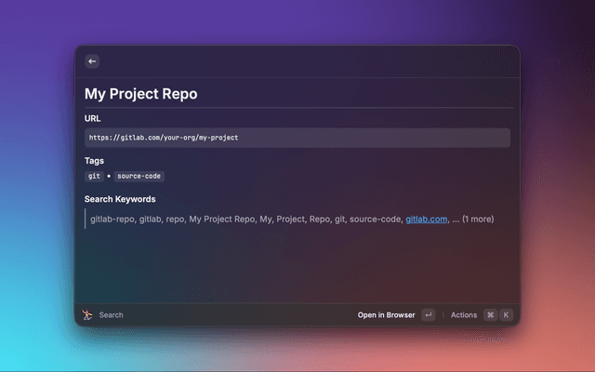Click the Command key symbol in the footer

click(x=490, y=315)
